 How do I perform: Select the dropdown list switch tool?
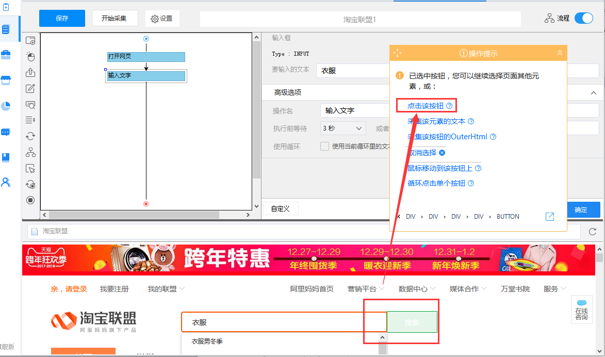point(30,120)
